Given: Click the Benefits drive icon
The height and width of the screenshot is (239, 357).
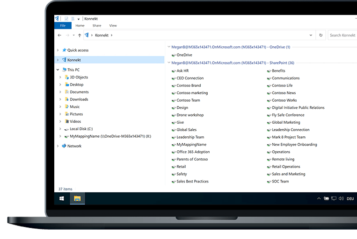Looking at the screenshot, I should (x=269, y=71).
